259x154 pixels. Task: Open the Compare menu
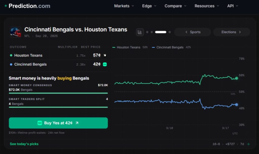click(x=176, y=6)
